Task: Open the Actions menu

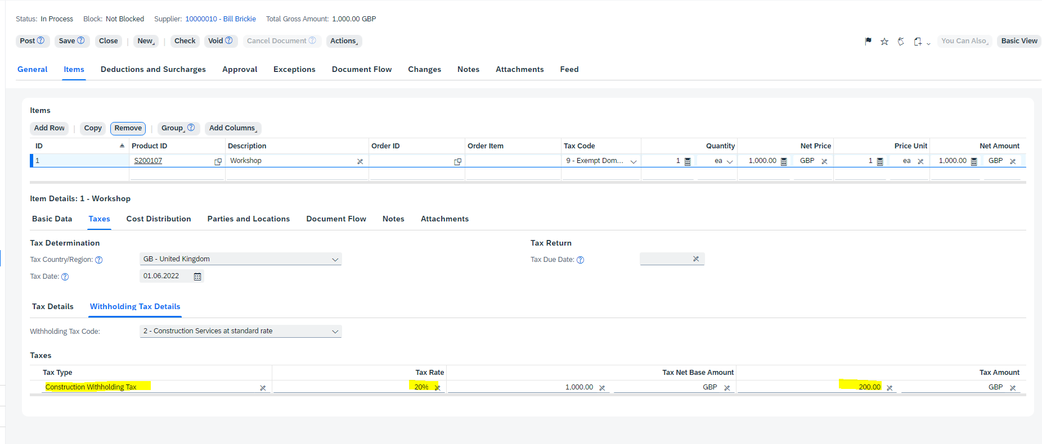Action: pos(344,41)
